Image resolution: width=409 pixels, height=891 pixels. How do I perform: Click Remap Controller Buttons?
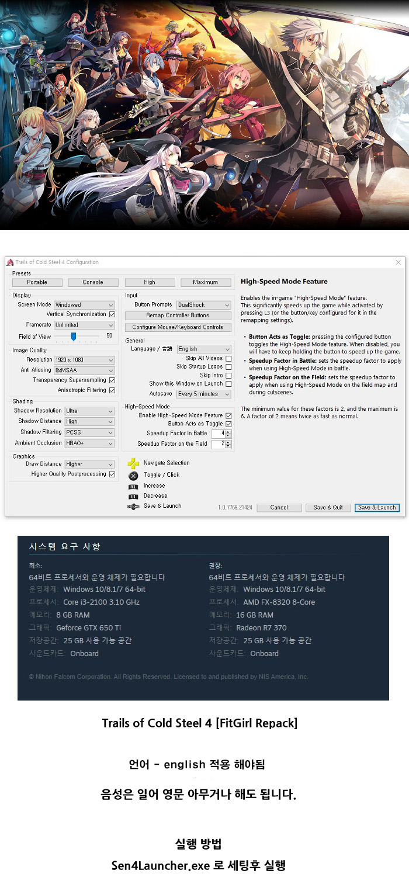tap(178, 316)
